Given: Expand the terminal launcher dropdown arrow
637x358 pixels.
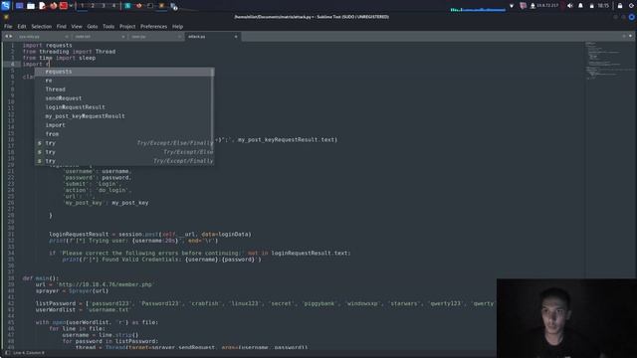Looking at the screenshot, I should tap(71, 6).
